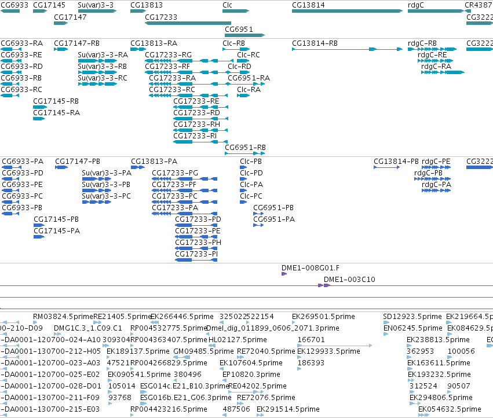Click transcript CG17233-RI label
Image resolution: width=493 pixels, height=418 pixels.
click(x=195, y=136)
